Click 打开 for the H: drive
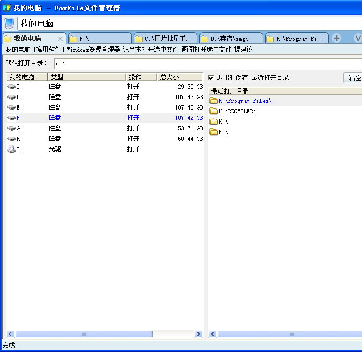Image resolution: width=362 pixels, height=352 pixels. click(x=133, y=139)
